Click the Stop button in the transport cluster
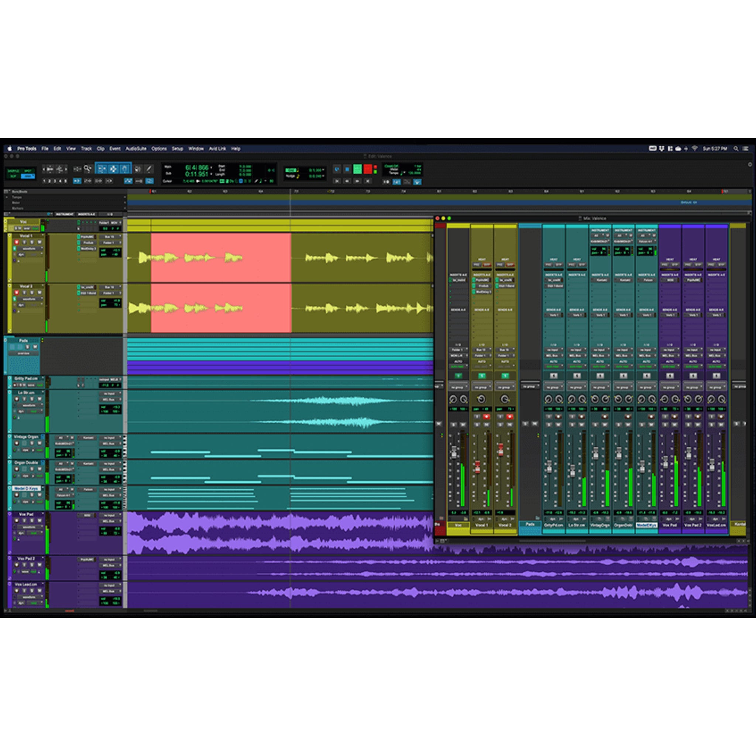Image resolution: width=756 pixels, height=756 pixels. pyautogui.click(x=347, y=169)
